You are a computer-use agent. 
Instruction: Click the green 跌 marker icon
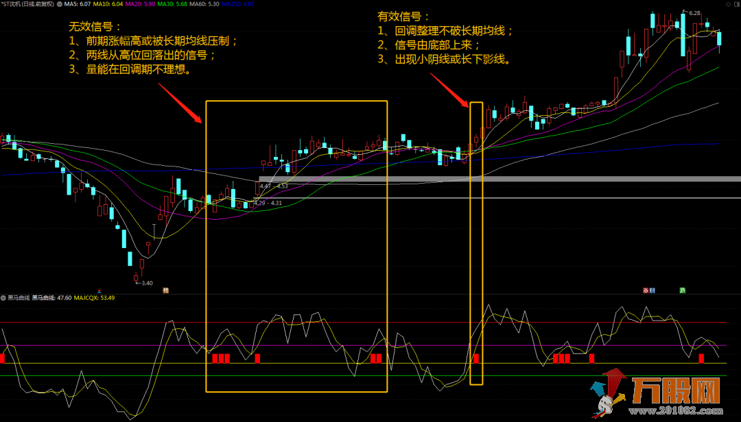coord(683,290)
